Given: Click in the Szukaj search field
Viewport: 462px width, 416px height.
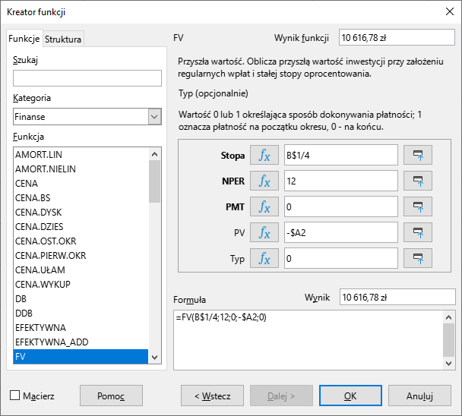Looking at the screenshot, I should pos(87,78).
